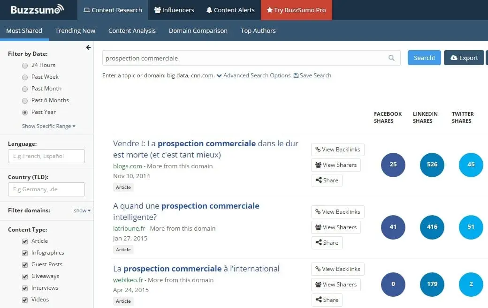Uncheck the Guest Posts content type
488x308 pixels.
(x=25, y=265)
